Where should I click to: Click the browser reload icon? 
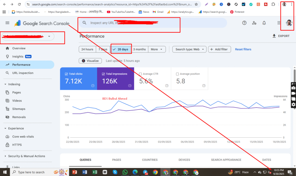tap(19, 5)
